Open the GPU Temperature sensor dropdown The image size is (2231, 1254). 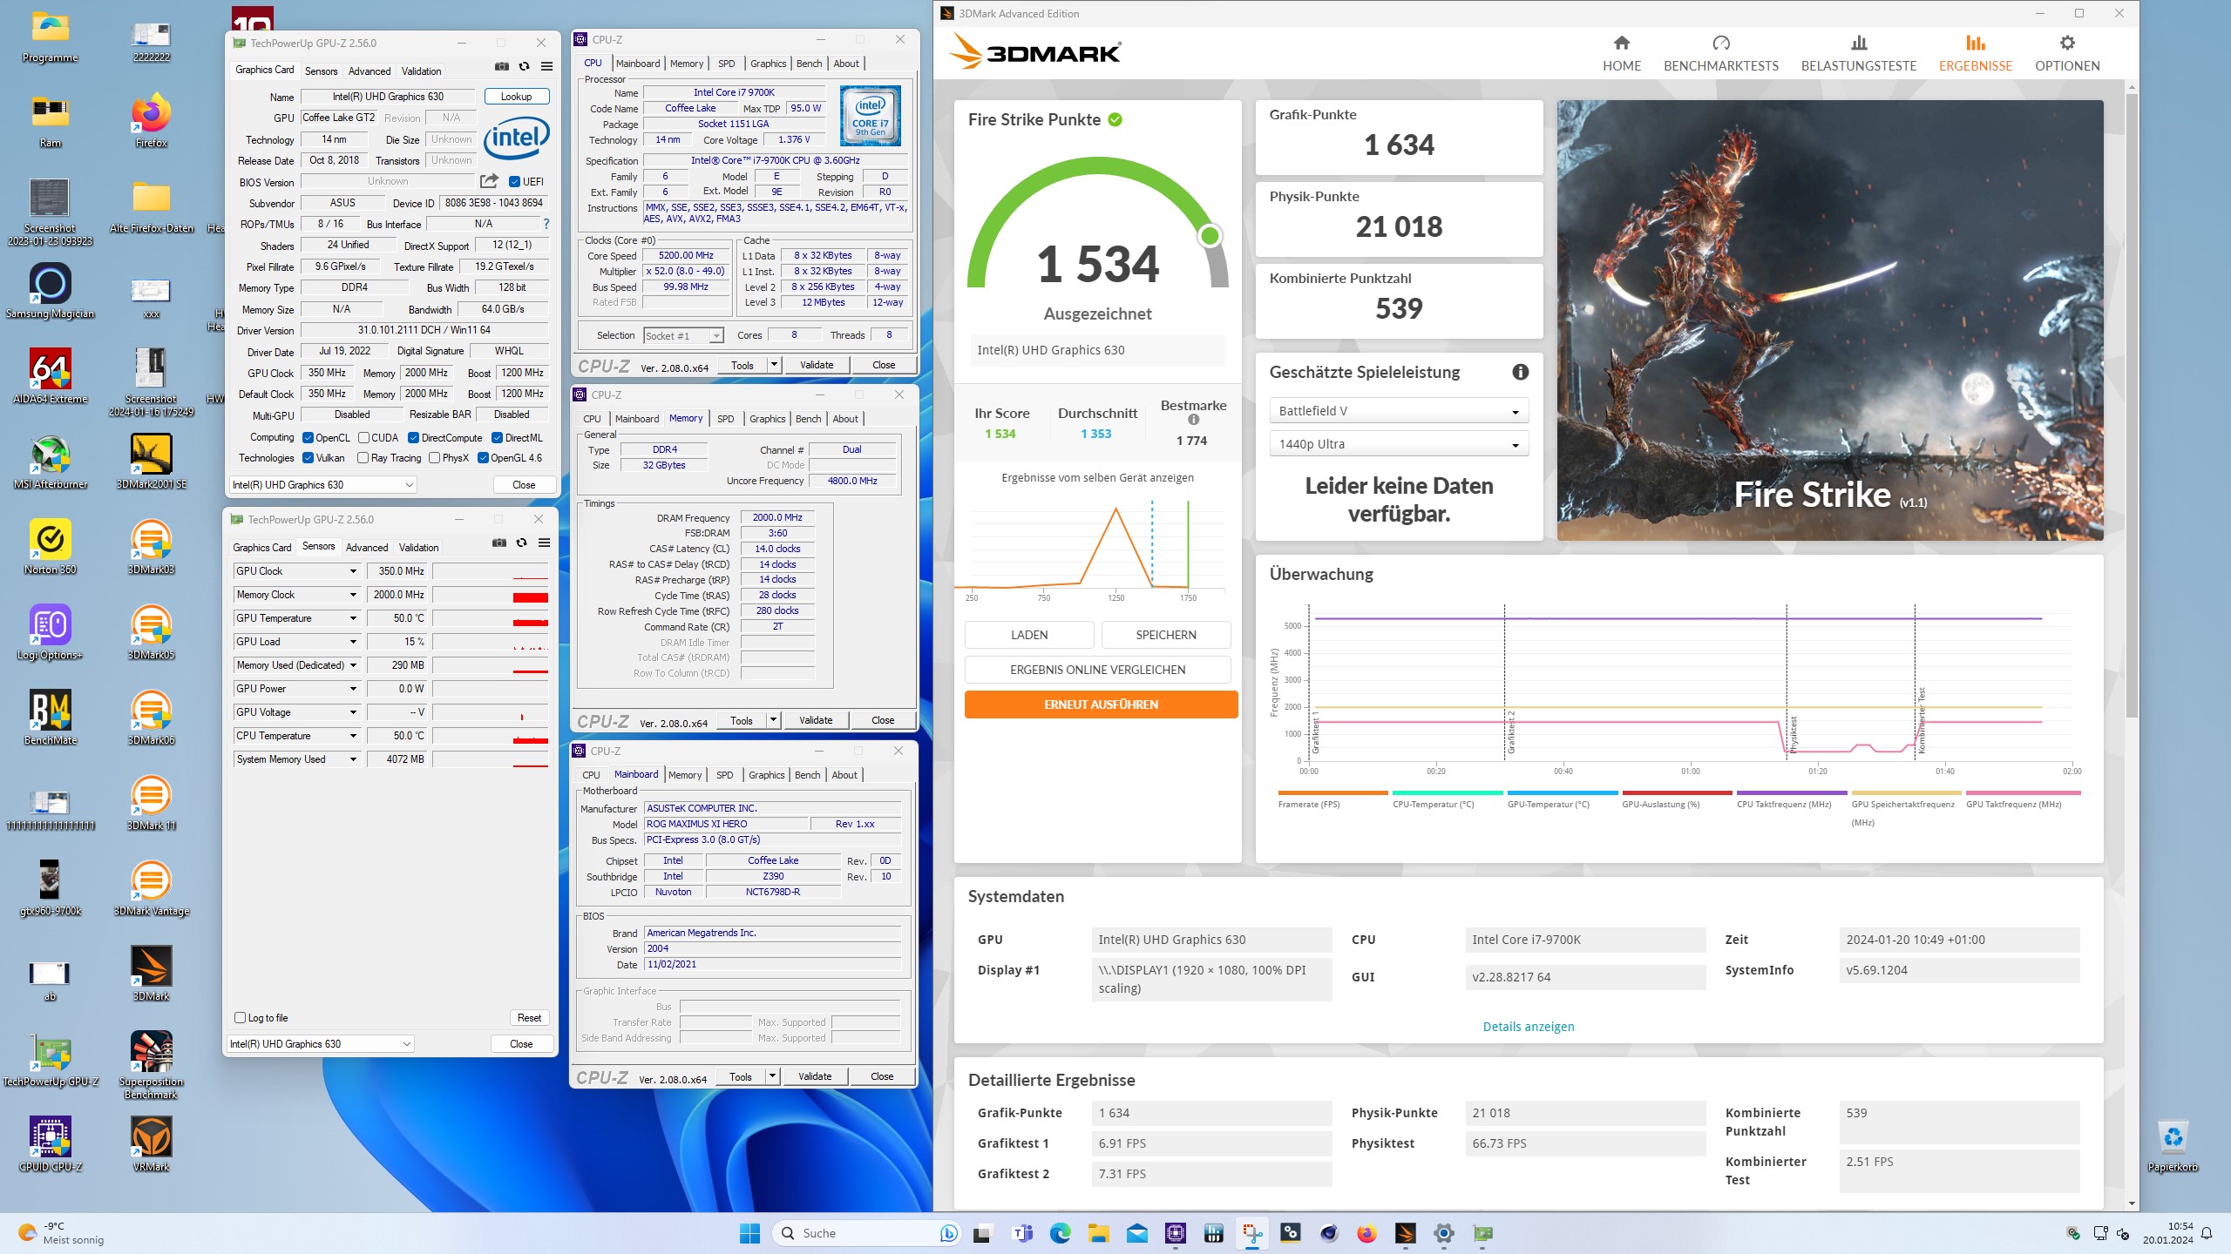[x=353, y=618]
